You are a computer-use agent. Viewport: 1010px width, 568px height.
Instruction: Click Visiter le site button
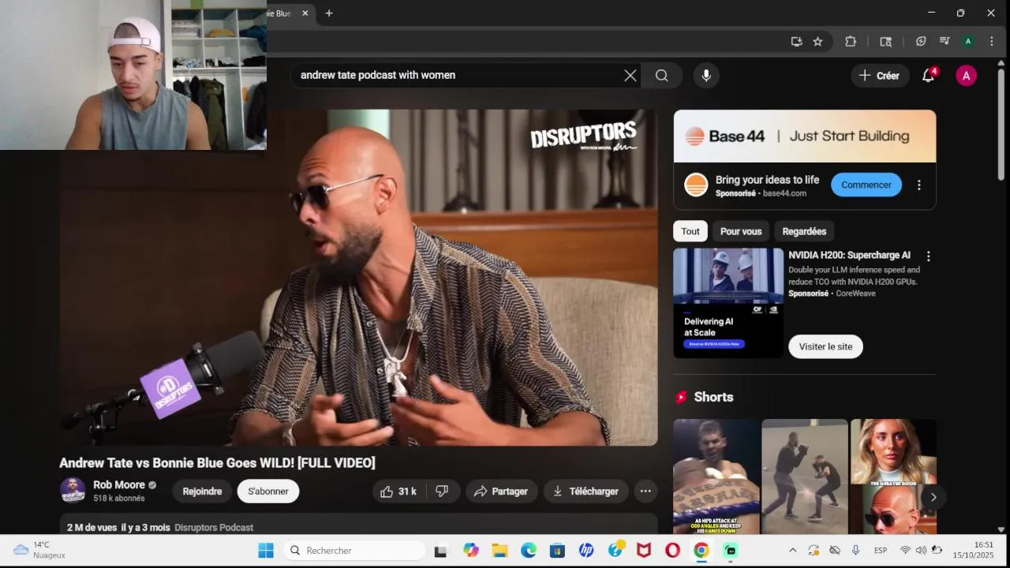coord(825,346)
